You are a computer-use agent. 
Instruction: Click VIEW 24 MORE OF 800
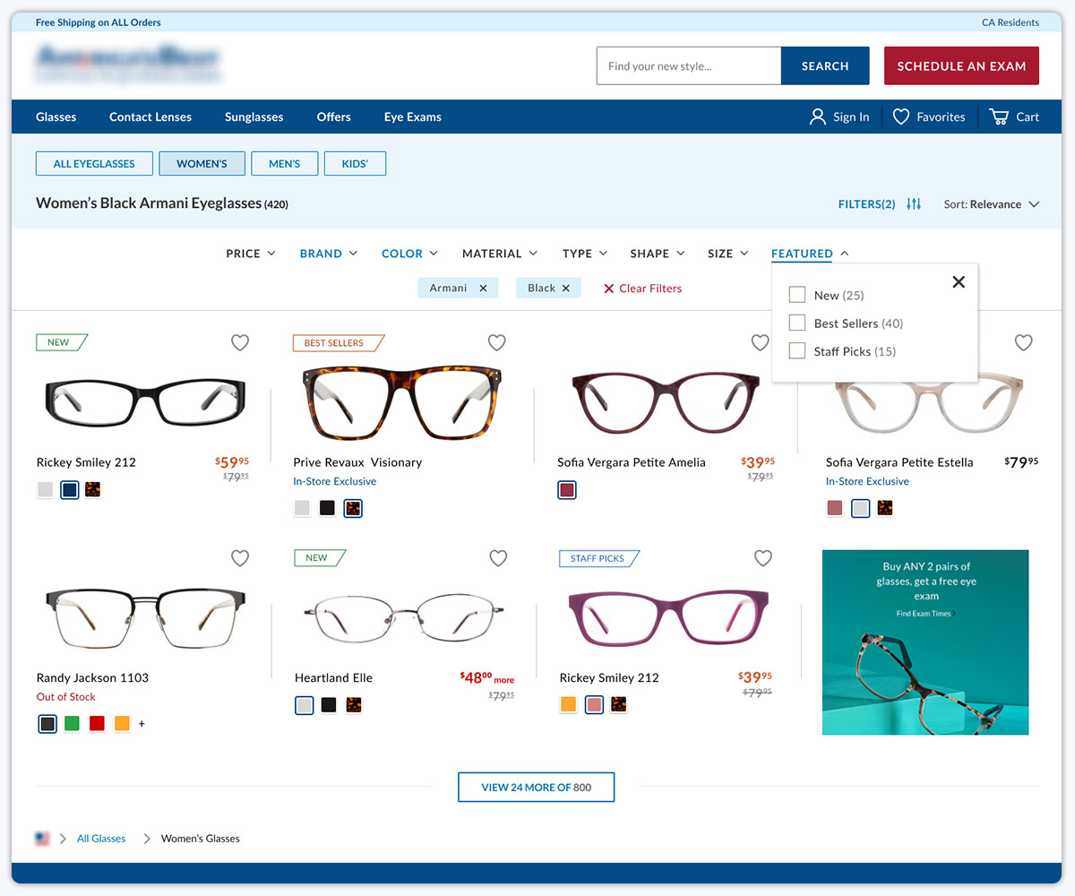536,787
